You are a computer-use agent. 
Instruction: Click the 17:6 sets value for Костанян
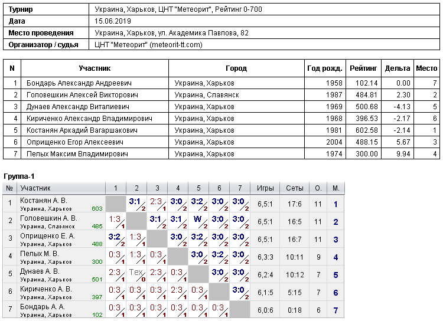[x=294, y=204]
